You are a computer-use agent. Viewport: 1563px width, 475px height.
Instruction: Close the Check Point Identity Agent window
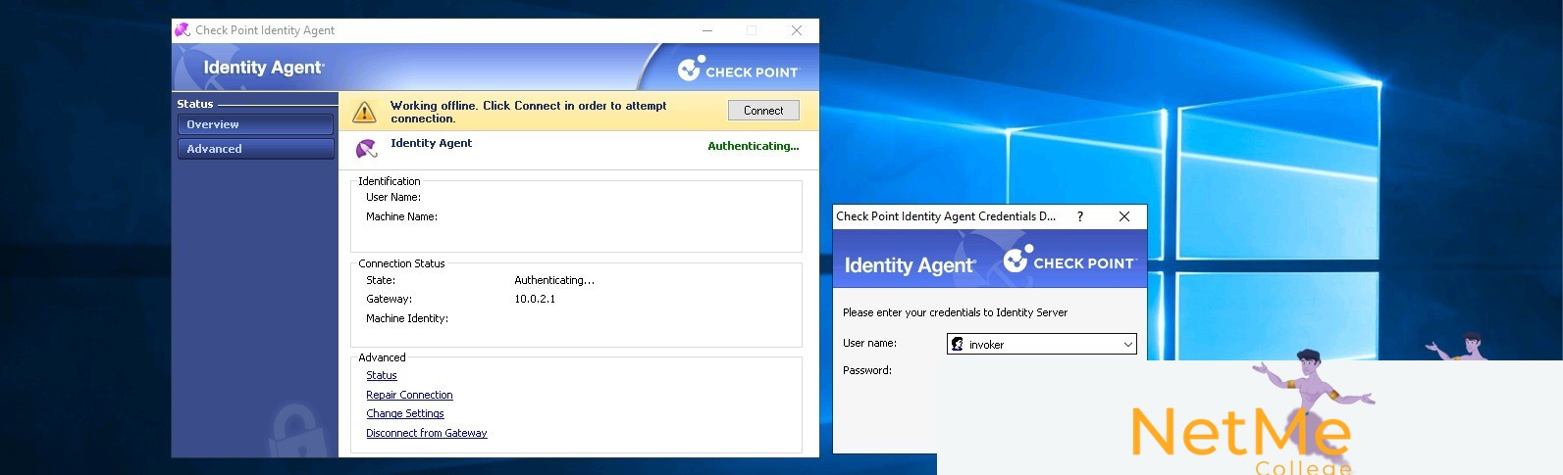[797, 30]
